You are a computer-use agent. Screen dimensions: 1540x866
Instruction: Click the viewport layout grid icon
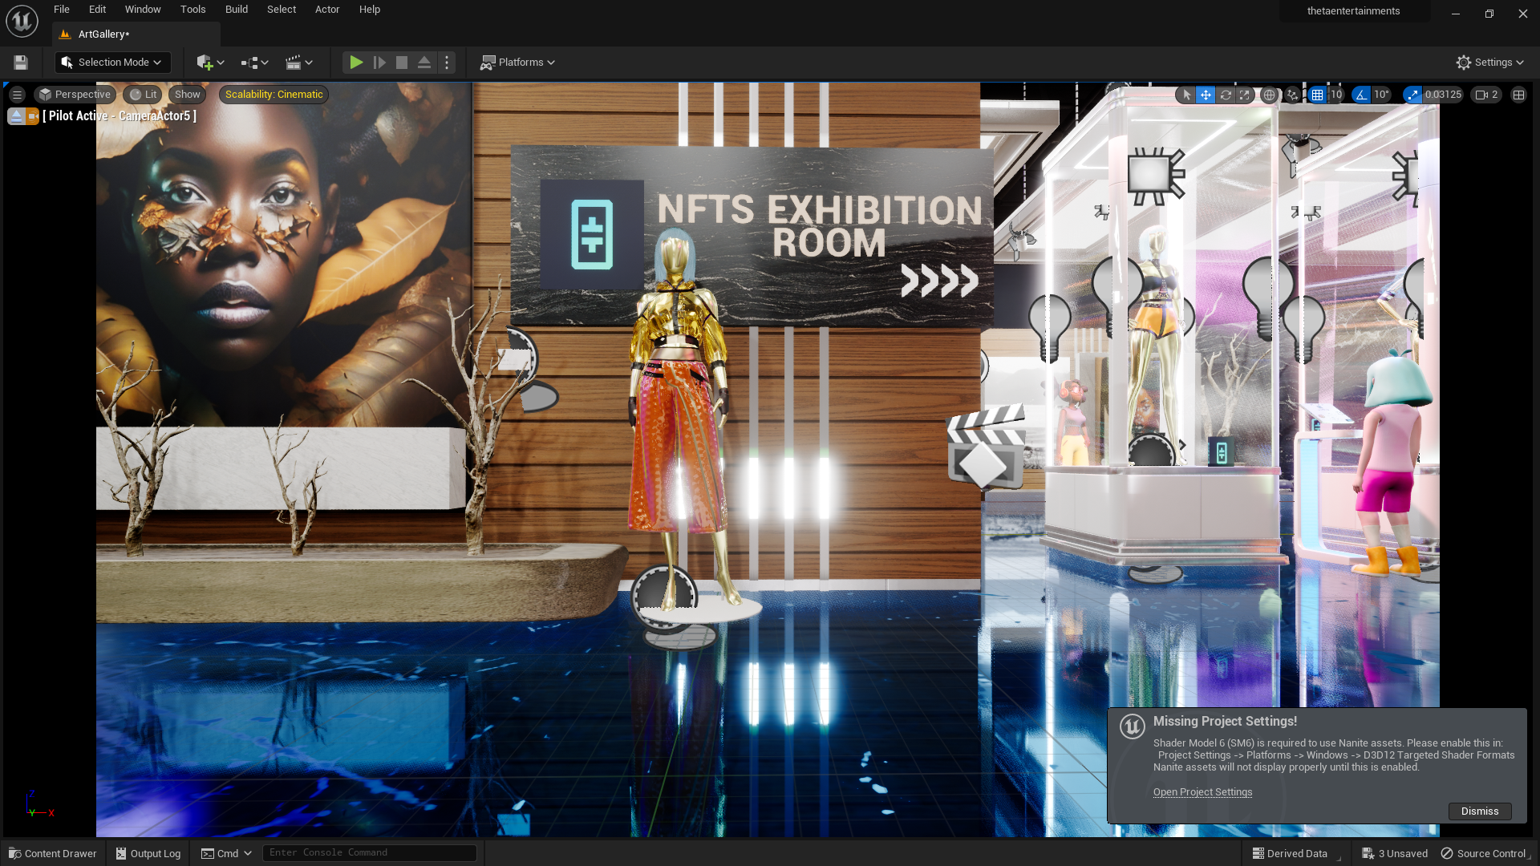coord(1518,95)
